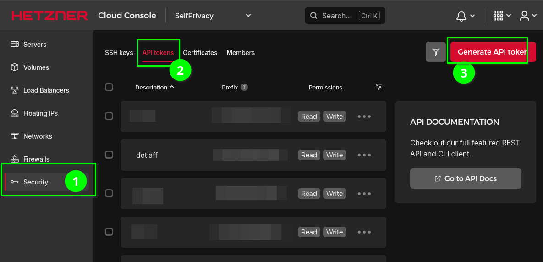Open the user account icon
Image resolution: width=543 pixels, height=262 pixels.
click(x=524, y=15)
